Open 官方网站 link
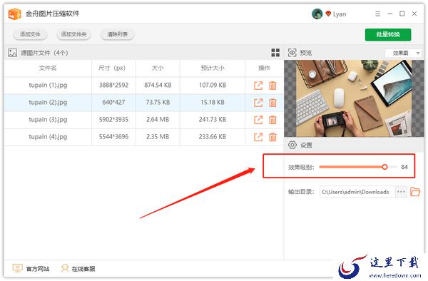 click(x=38, y=269)
